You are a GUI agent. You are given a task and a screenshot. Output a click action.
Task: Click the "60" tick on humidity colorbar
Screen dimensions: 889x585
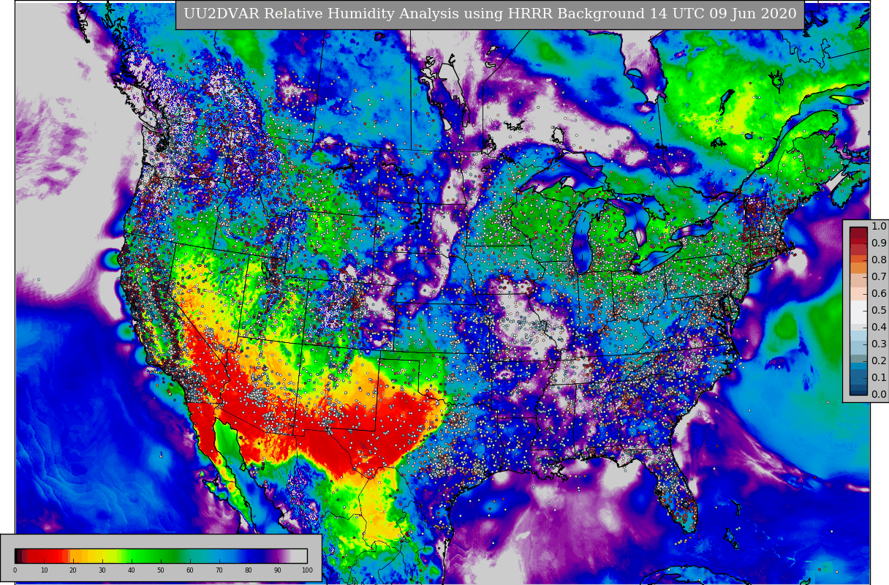click(190, 570)
